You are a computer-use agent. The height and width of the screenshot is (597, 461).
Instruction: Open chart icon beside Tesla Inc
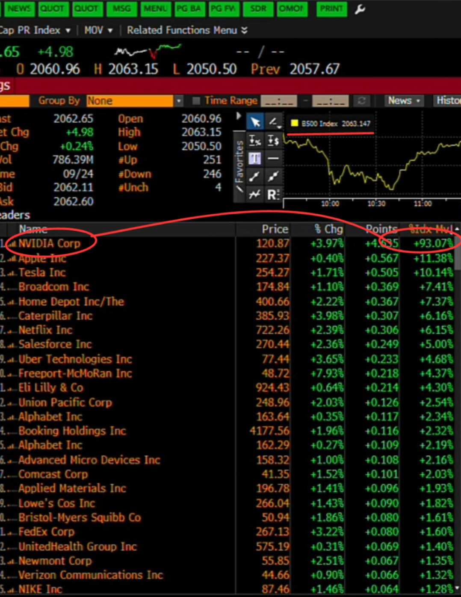click(12, 273)
